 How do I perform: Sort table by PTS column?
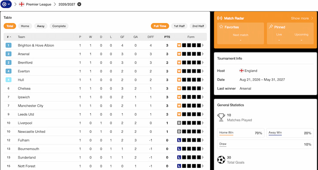click(x=167, y=37)
